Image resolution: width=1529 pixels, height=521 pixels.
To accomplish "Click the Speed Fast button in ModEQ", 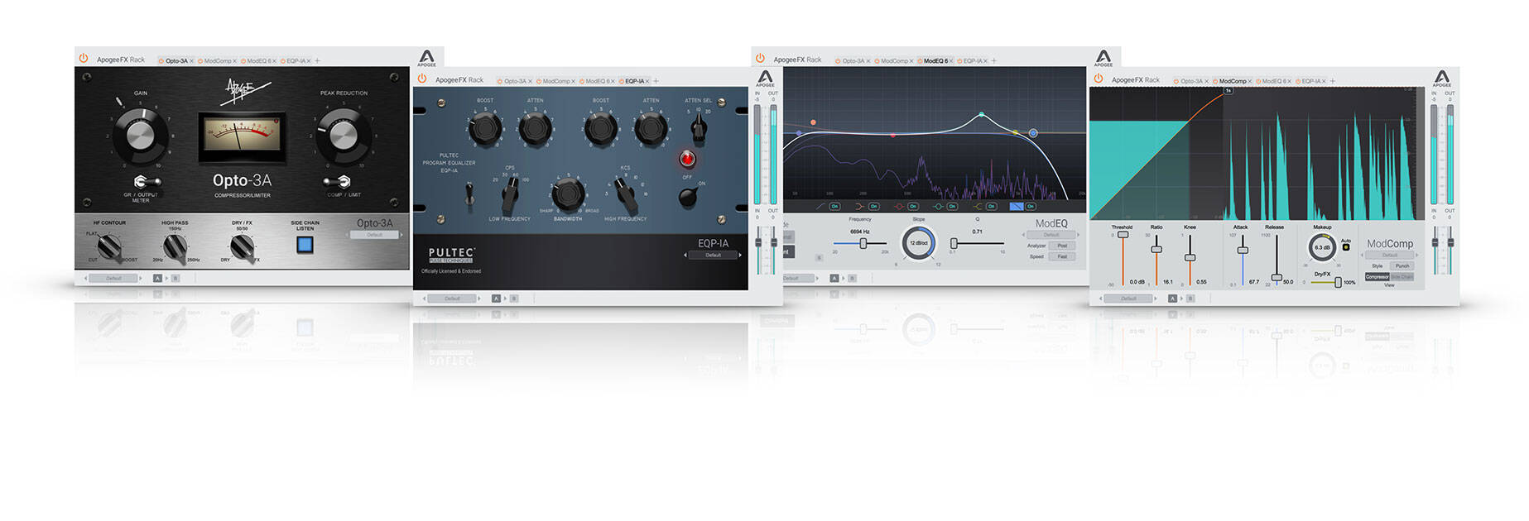I will click(x=1062, y=256).
